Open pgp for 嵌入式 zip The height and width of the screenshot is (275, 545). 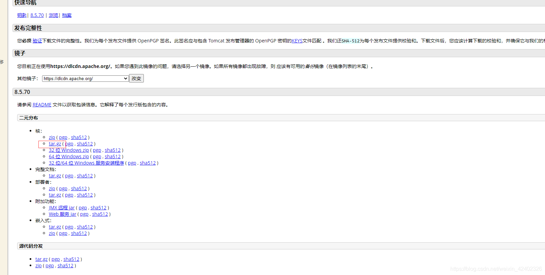coord(63,233)
